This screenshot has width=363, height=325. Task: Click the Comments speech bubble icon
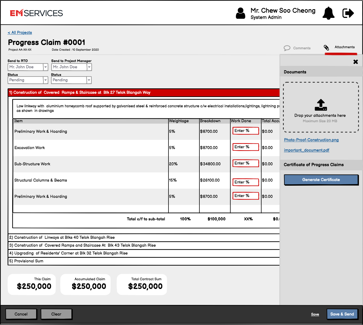287,48
